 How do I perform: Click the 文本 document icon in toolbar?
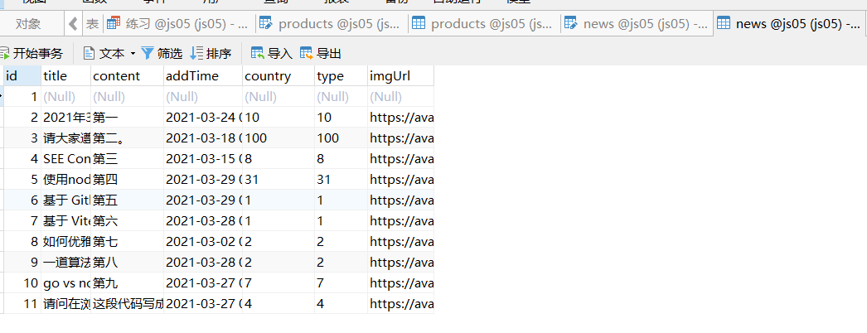coord(89,54)
